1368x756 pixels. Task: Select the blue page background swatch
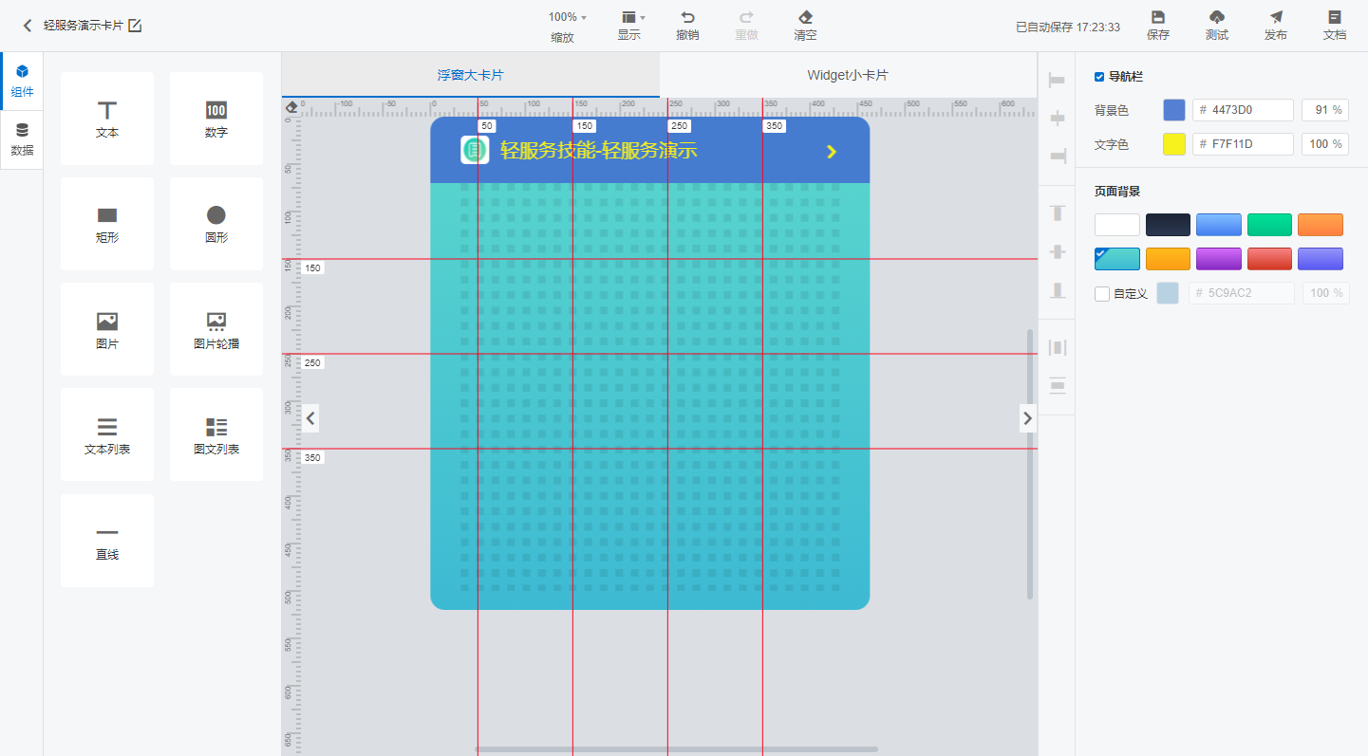1219,225
